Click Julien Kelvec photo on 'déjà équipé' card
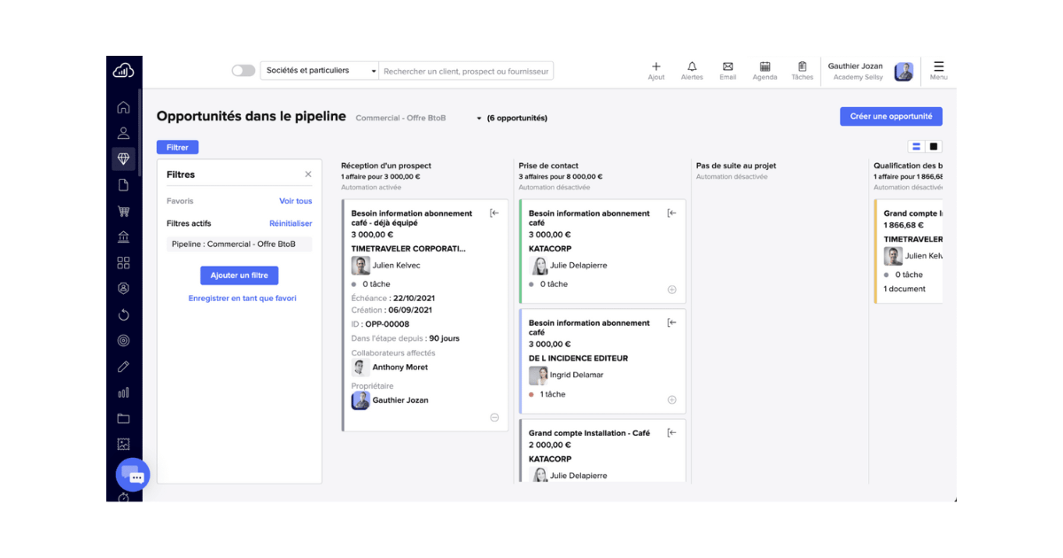 click(361, 266)
